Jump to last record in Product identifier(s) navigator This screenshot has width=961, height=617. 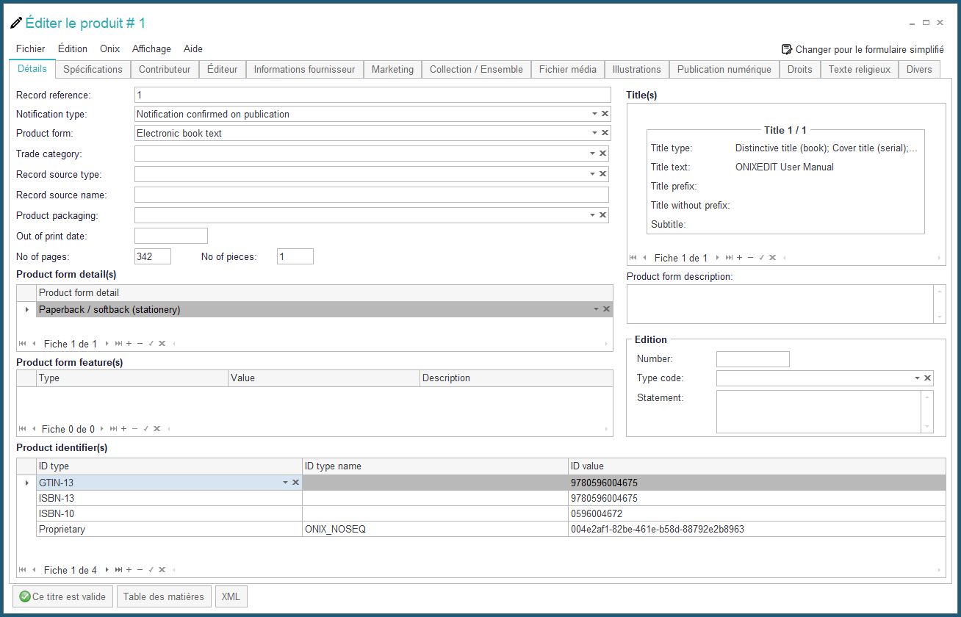[x=118, y=570]
